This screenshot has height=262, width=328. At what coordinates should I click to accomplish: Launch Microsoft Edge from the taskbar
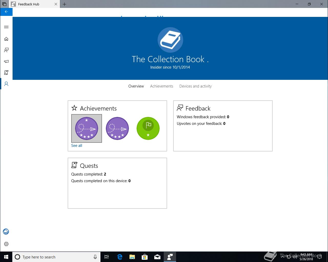[x=120, y=257]
